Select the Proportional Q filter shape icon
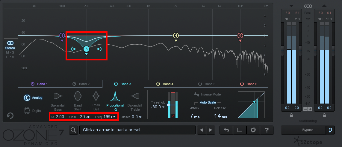Screen dimensions: 342x147 pos(115,96)
